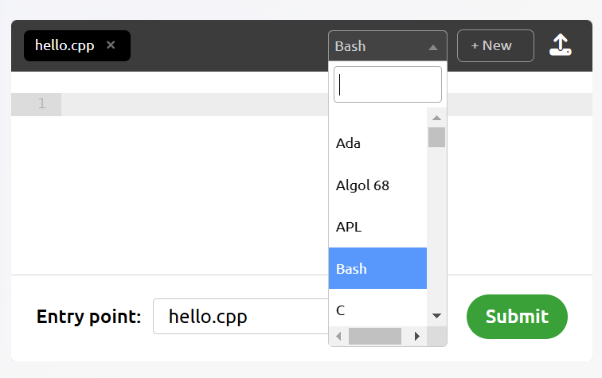Switch to the hello.cpp tab

coord(64,45)
